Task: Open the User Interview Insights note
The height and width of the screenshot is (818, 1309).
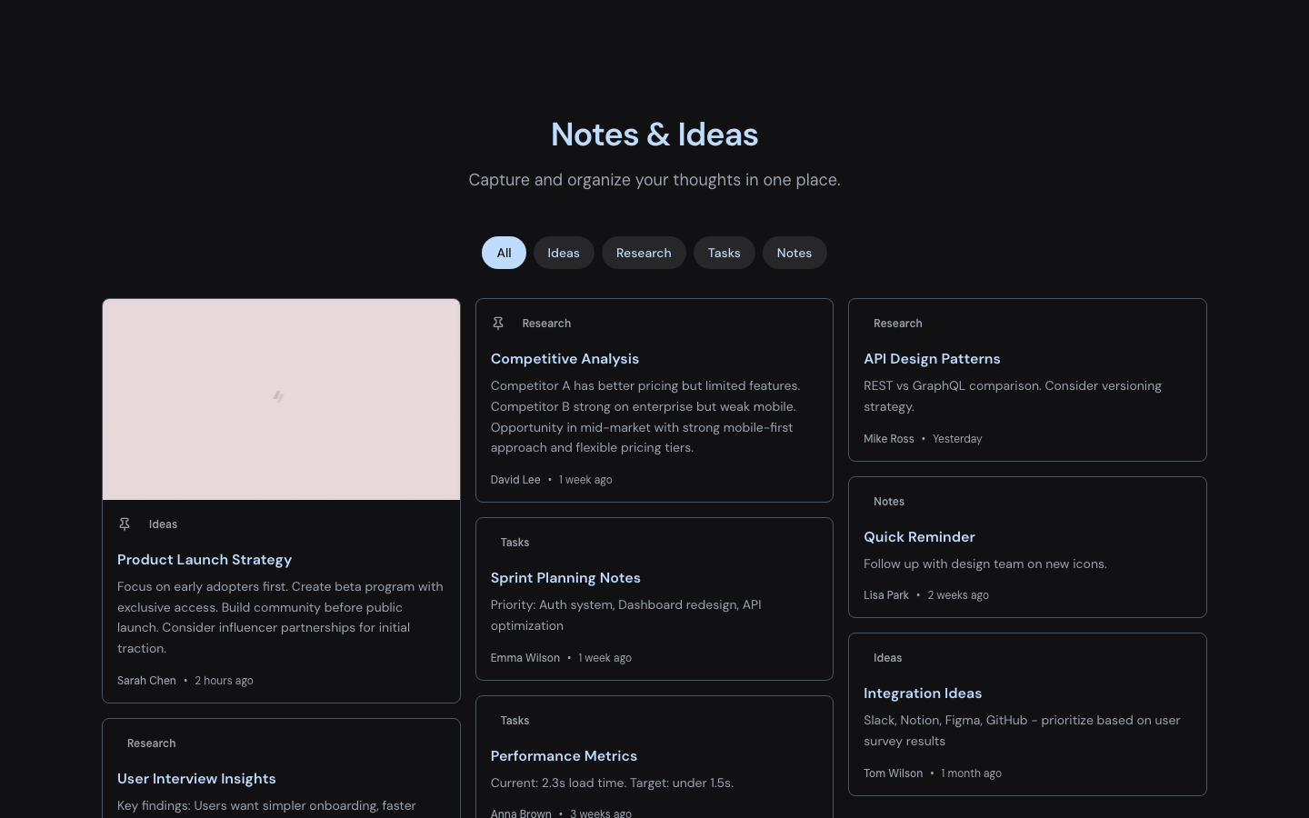Action: pyautogui.click(x=196, y=779)
